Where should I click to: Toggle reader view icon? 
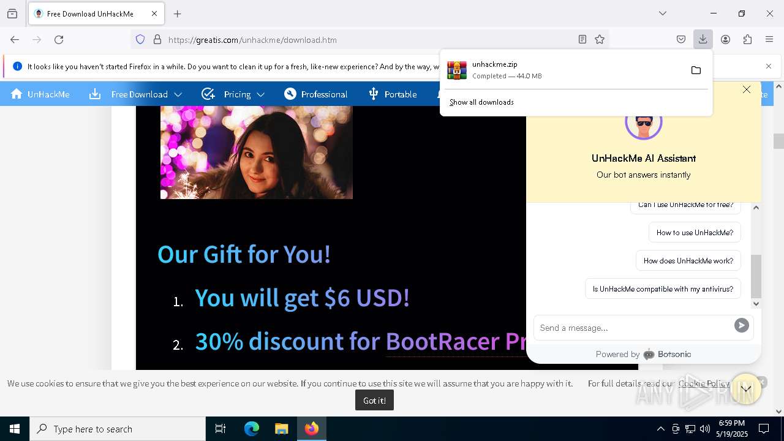[x=582, y=40]
